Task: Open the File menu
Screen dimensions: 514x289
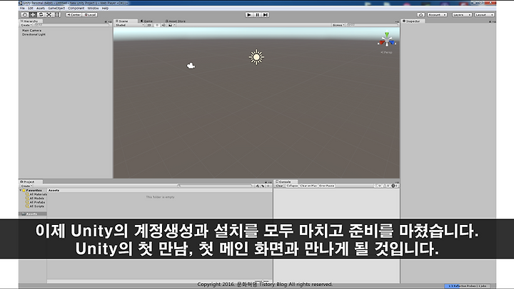Action: (x=22, y=8)
